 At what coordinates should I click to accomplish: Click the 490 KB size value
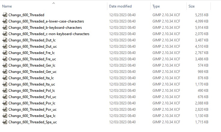coord(203,91)
